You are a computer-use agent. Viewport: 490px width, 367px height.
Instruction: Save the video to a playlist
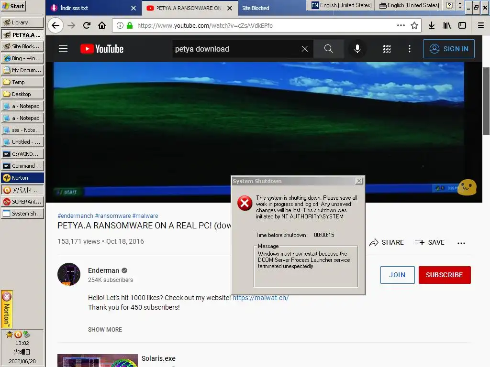pos(429,242)
